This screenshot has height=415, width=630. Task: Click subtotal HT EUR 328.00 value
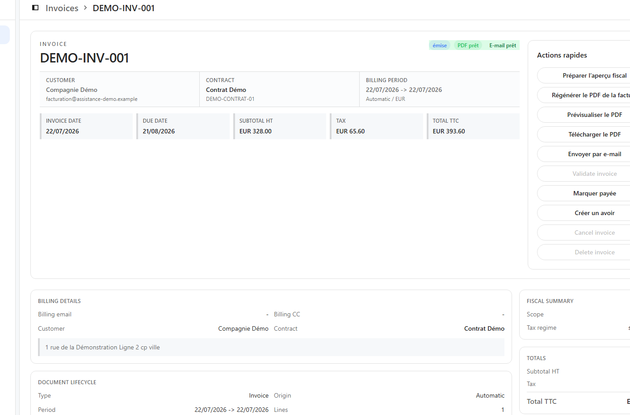click(256, 131)
